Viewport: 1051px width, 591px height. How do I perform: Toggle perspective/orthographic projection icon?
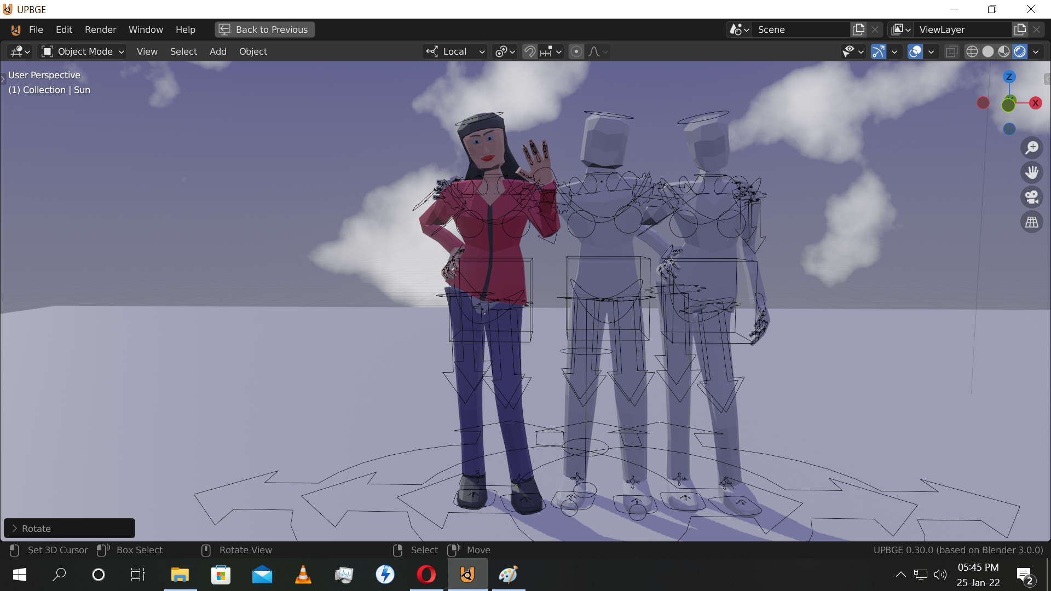click(1032, 222)
